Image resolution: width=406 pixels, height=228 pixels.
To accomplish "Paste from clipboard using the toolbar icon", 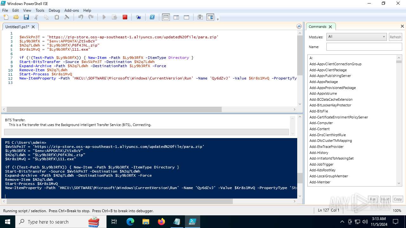I will tap(56, 17).
